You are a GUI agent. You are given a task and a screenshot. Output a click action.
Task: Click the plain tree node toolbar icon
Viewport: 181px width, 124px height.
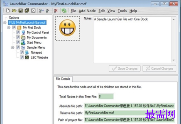tap(47, 11)
